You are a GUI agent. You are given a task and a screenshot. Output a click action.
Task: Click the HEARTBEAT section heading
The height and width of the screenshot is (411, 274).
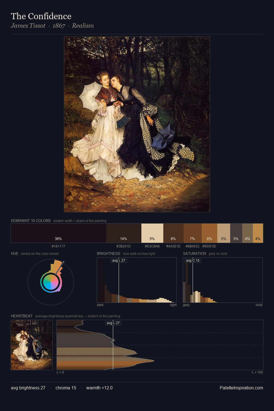pos(22,316)
